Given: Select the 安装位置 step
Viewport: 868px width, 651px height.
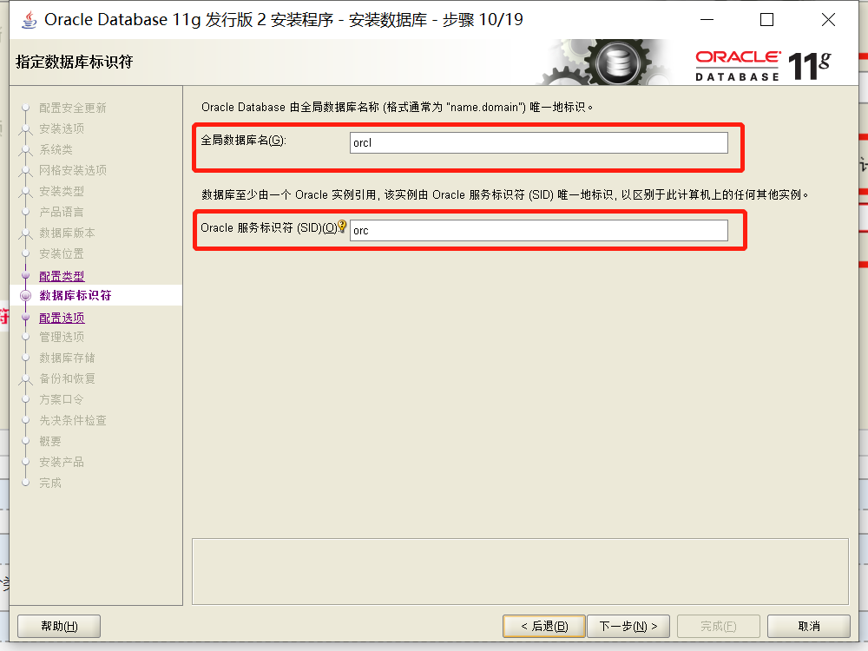Looking at the screenshot, I should (62, 254).
